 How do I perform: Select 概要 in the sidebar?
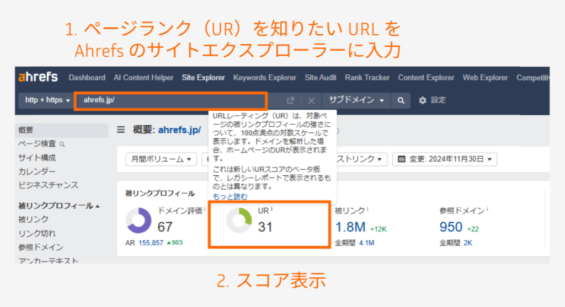[x=62, y=130]
